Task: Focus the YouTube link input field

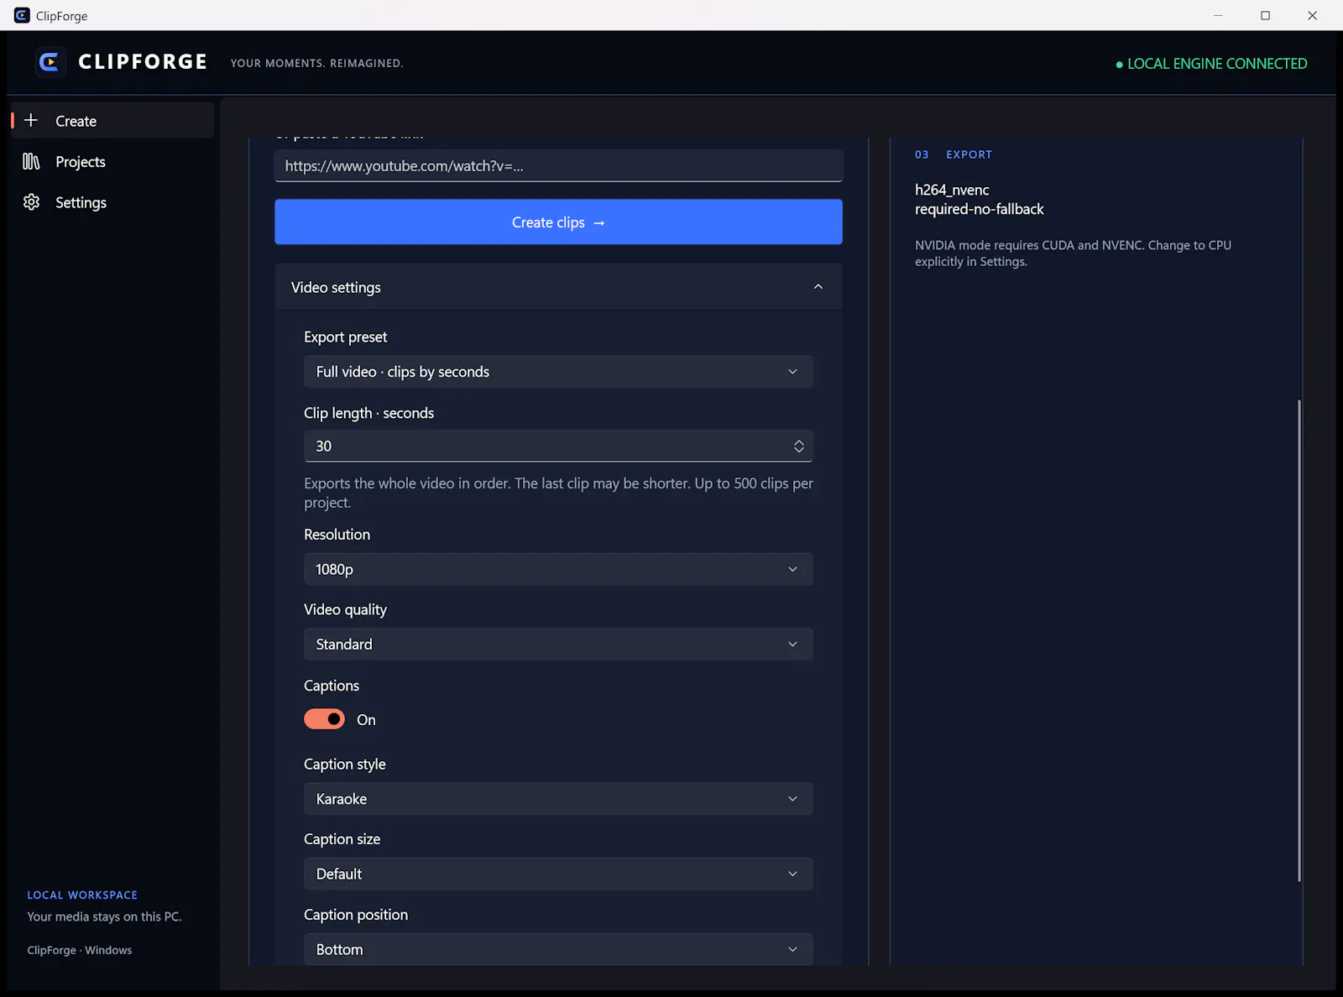Action: click(558, 165)
